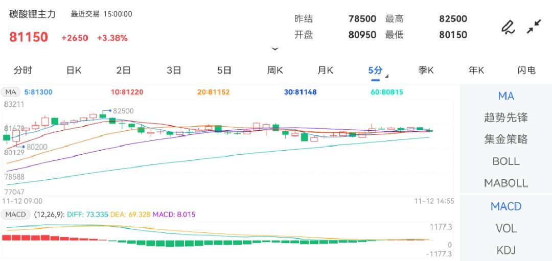552x261 pixels.
Task: Click the change value +2650
Action: [x=75, y=38]
